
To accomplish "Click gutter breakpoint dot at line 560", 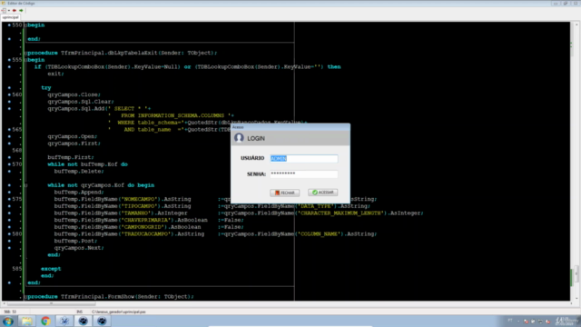I will (9, 94).
